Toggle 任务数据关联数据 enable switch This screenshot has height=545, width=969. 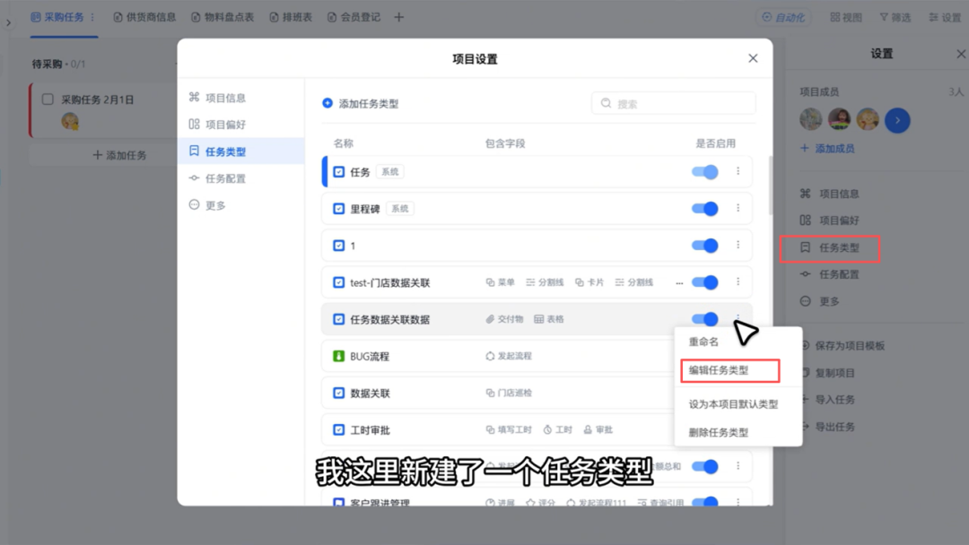point(704,319)
